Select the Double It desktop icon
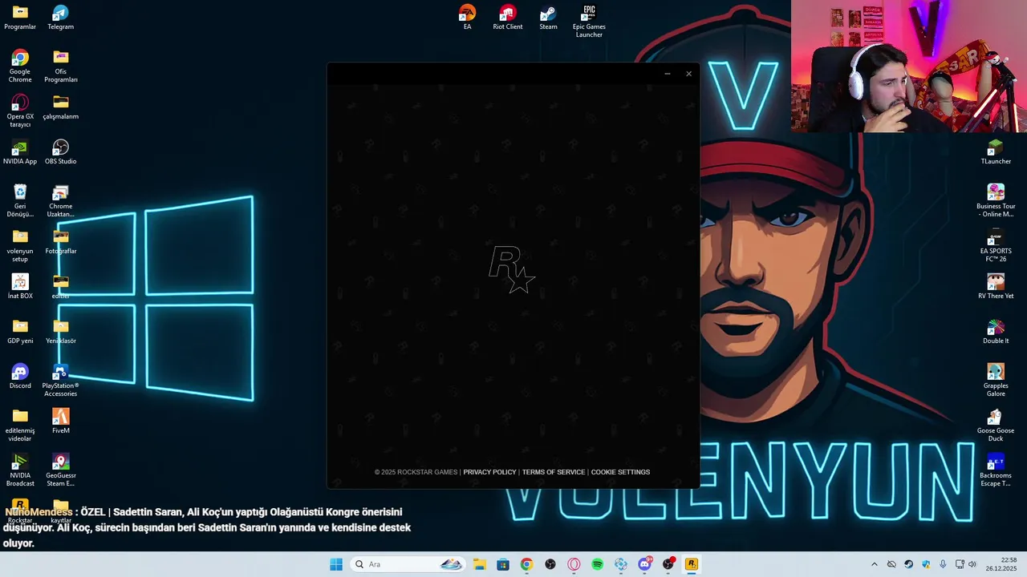Image resolution: width=1027 pixels, height=577 pixels. pos(996,331)
